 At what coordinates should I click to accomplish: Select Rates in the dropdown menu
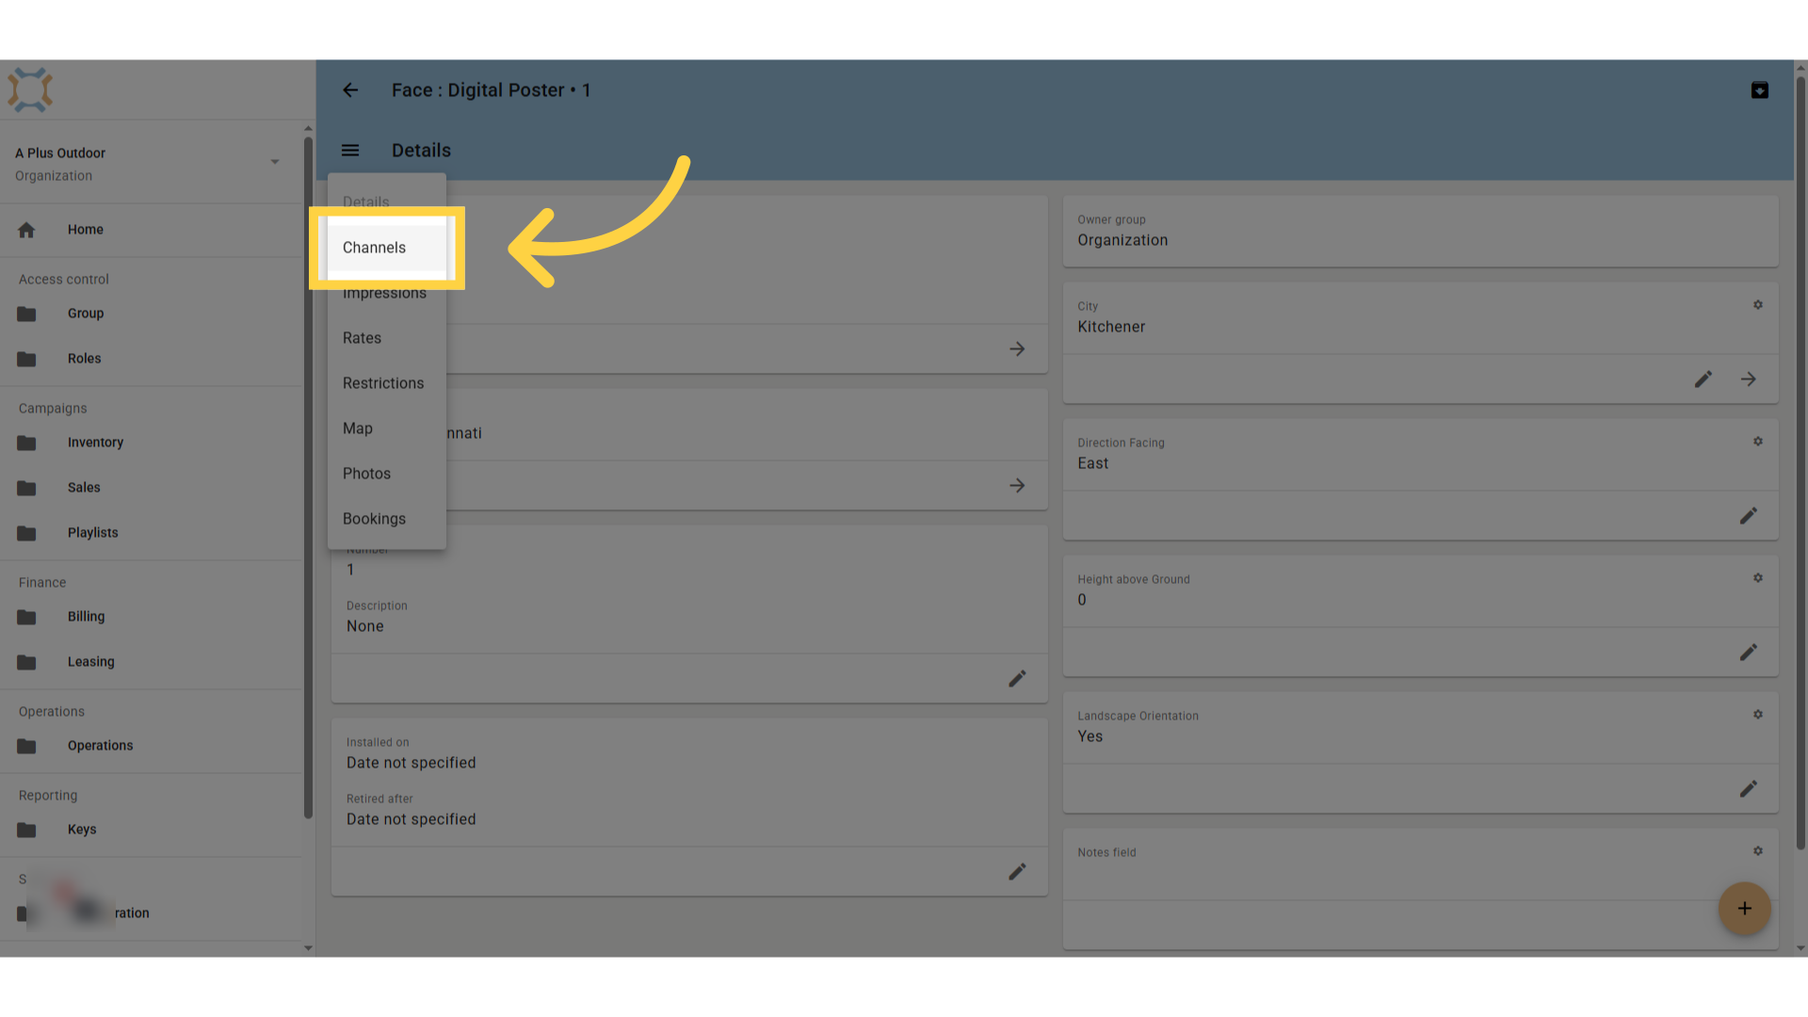coord(386,338)
